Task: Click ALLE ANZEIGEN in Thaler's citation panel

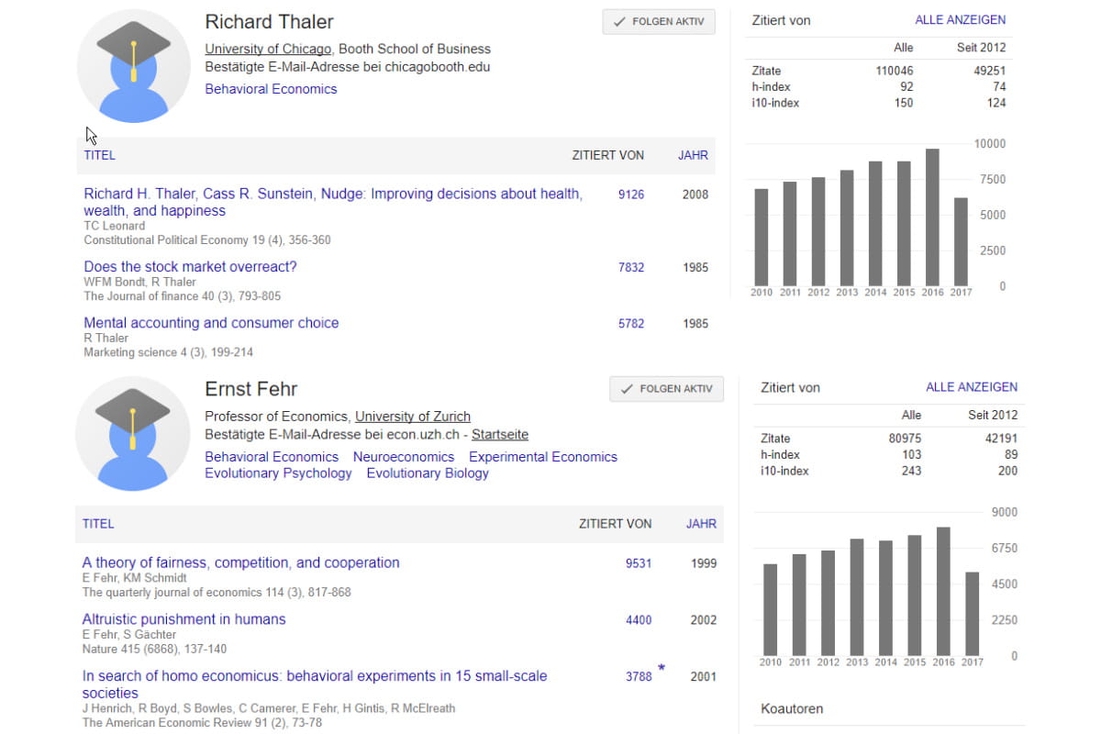Action: (960, 19)
